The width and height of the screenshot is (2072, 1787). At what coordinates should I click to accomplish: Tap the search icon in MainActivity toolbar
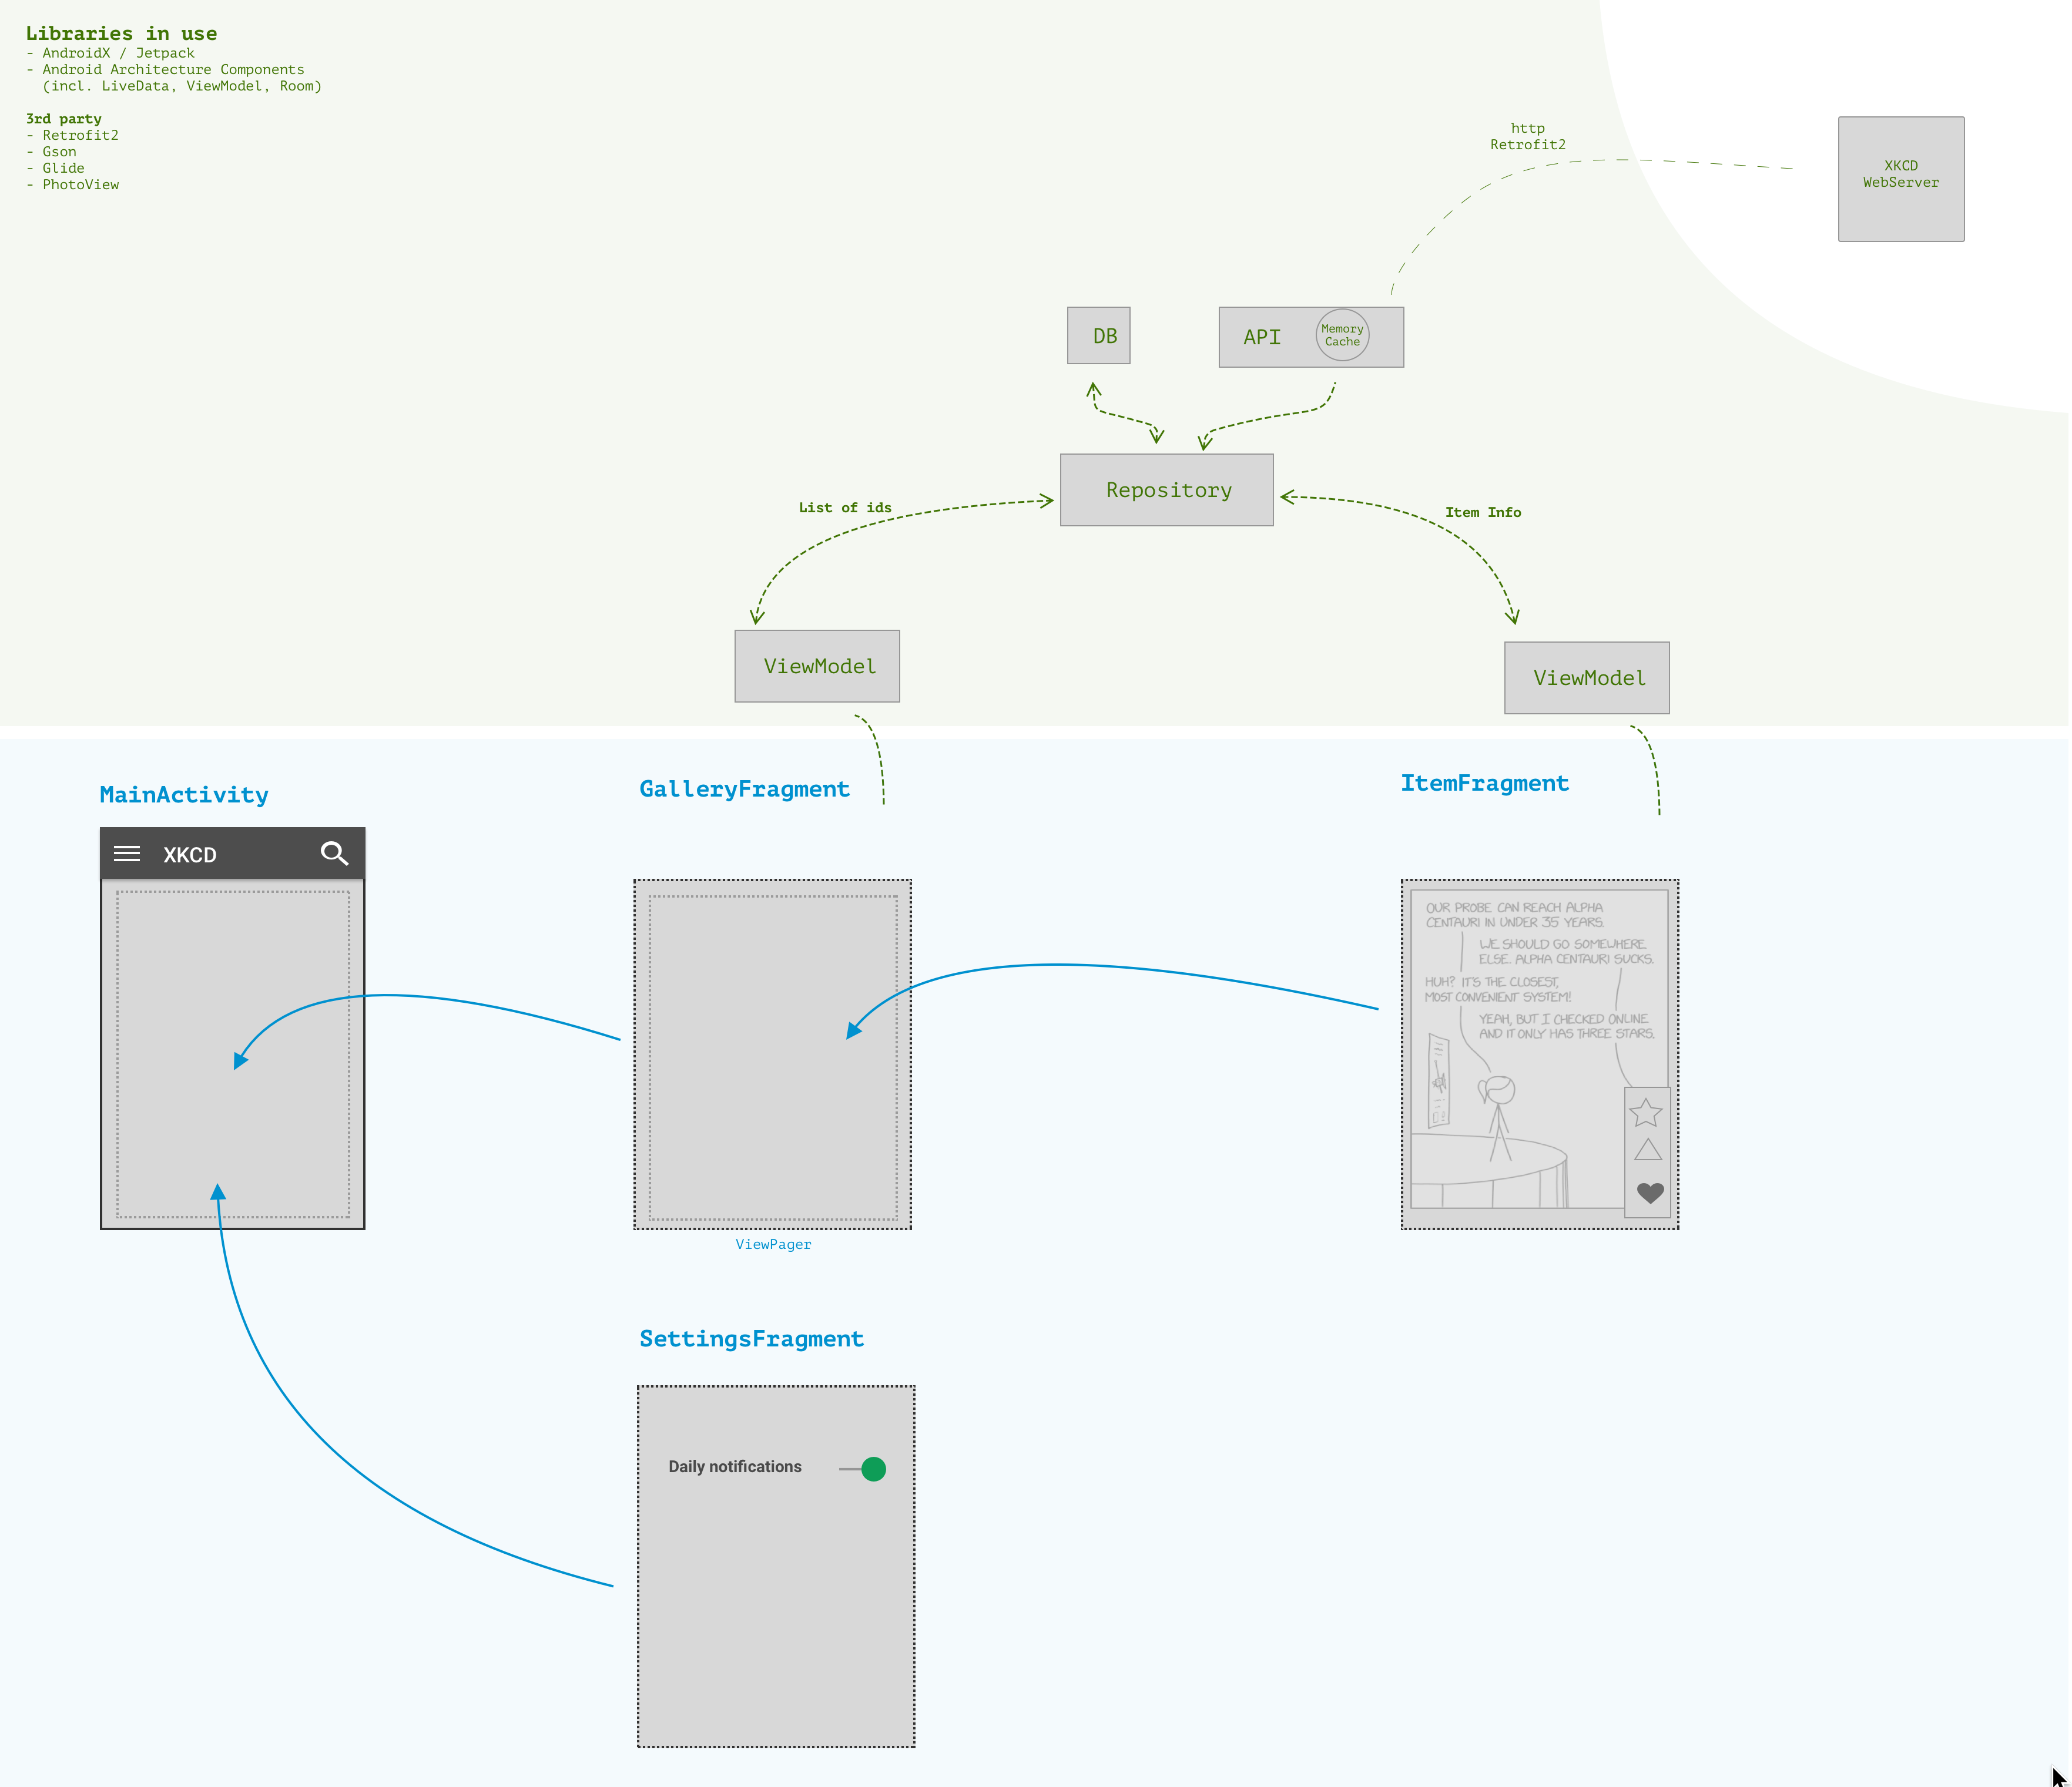[334, 854]
